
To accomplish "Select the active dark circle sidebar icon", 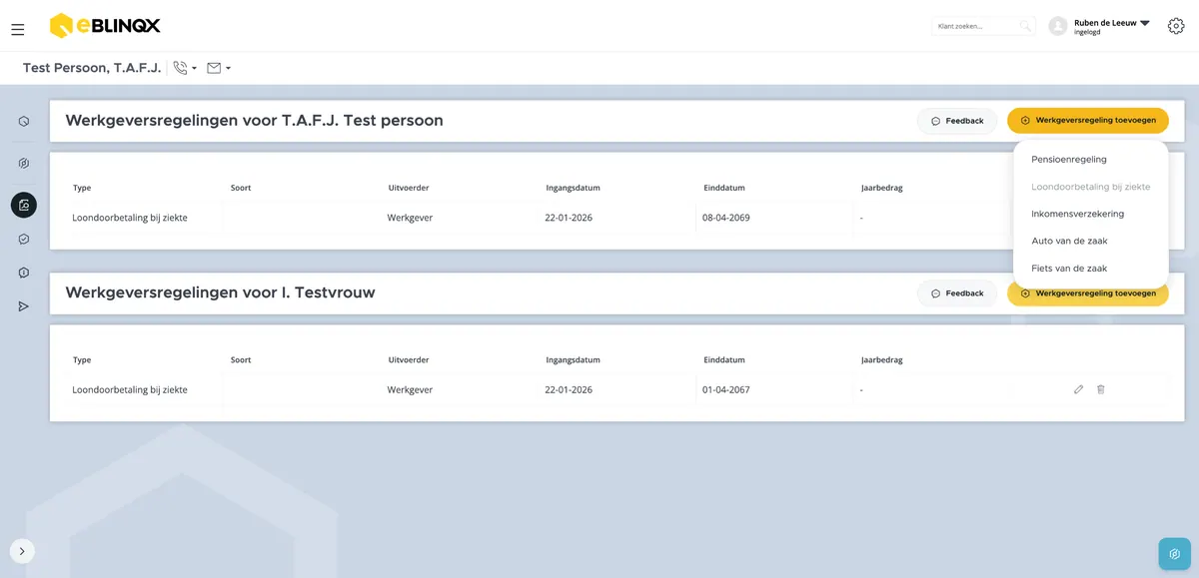I will [24, 205].
